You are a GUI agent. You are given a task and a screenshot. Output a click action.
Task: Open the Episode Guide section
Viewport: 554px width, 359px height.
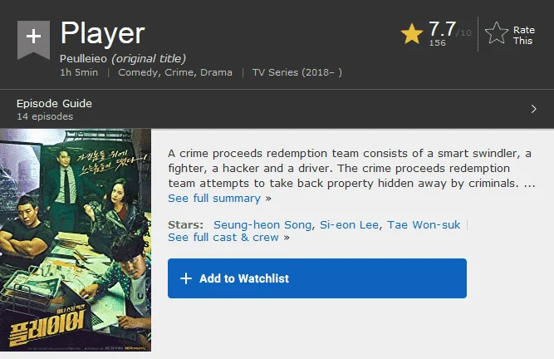coord(277,109)
